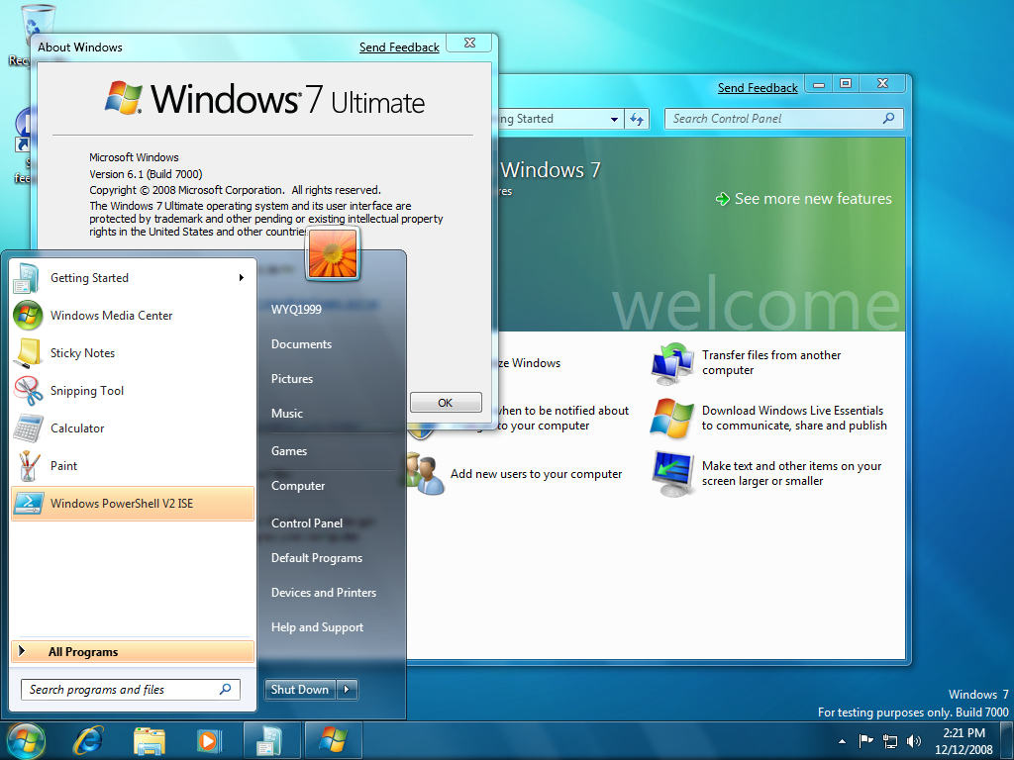Open Windows Explorer folder icon on taskbar
This screenshot has width=1014, height=760.
point(149,740)
